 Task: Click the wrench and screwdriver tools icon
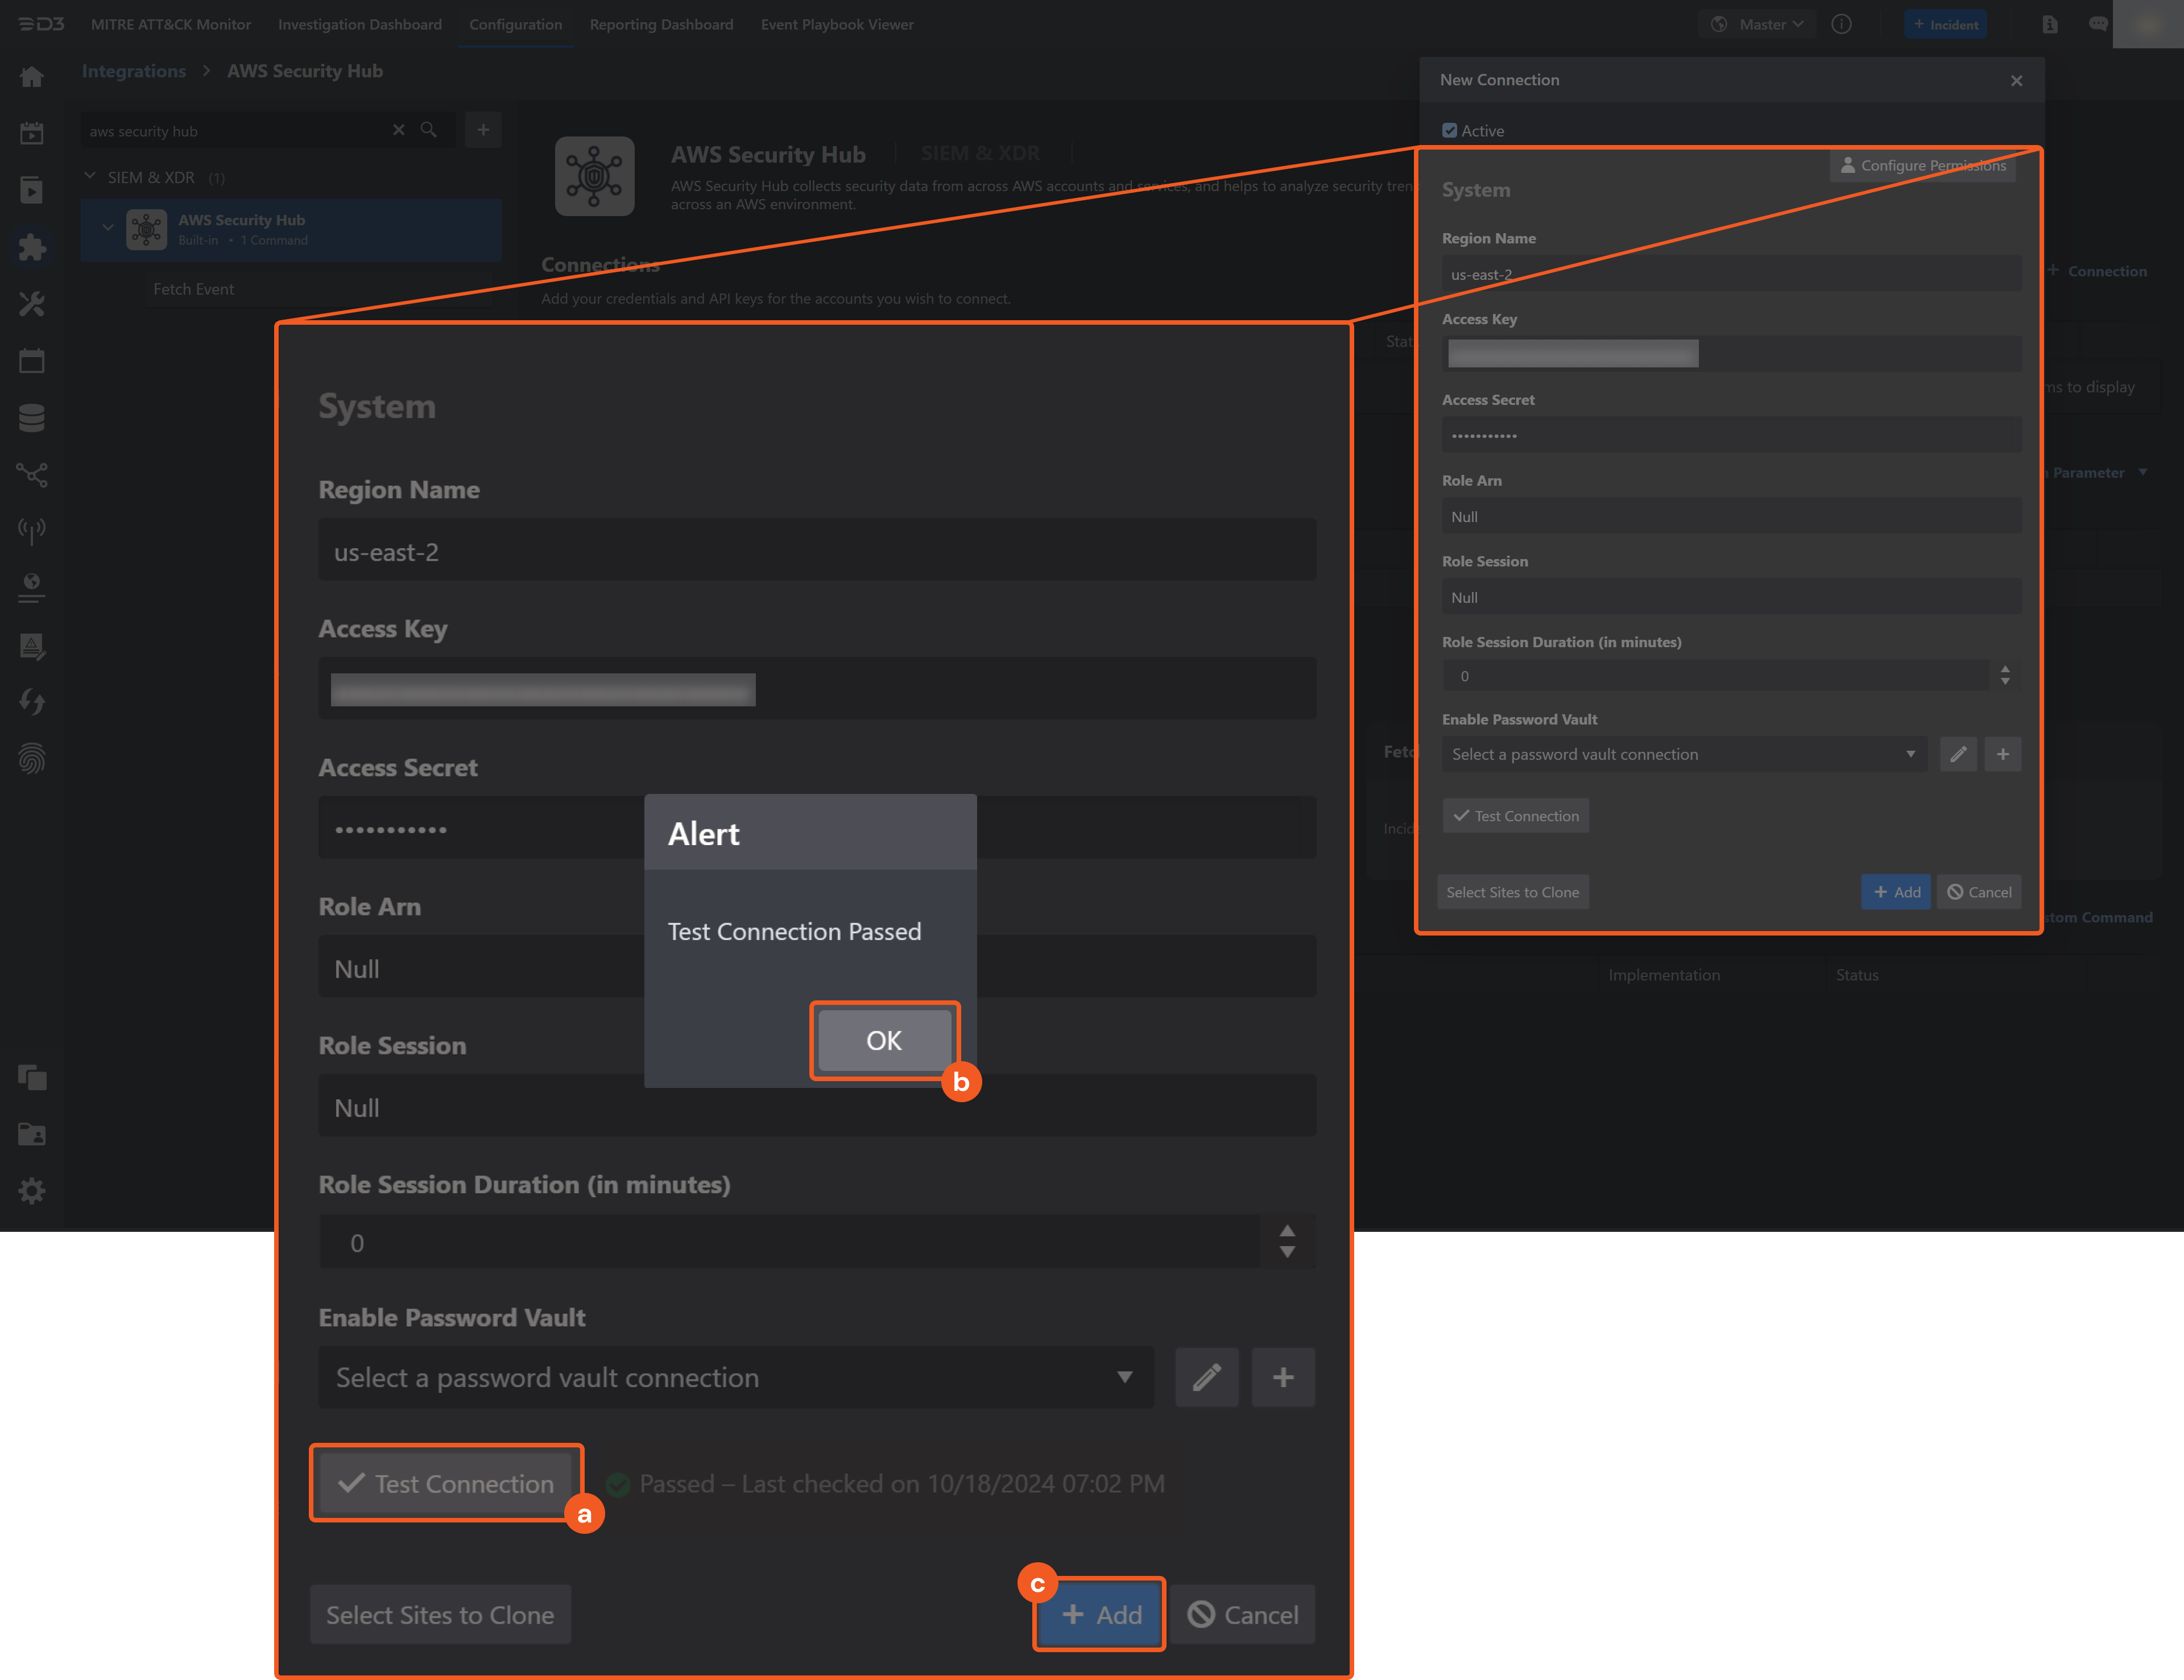(32, 304)
